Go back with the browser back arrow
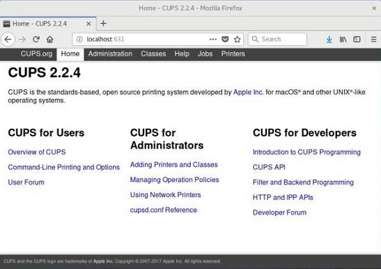Viewport: 381px width, 269px height. 8,39
